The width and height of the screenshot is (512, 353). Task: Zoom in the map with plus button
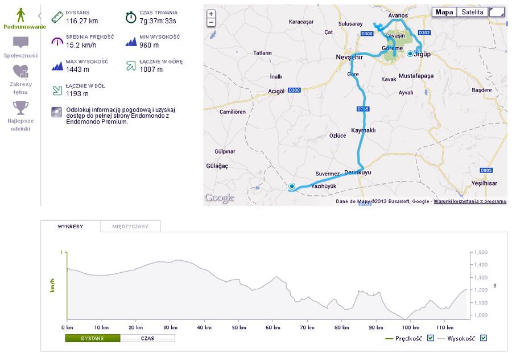coord(211,14)
